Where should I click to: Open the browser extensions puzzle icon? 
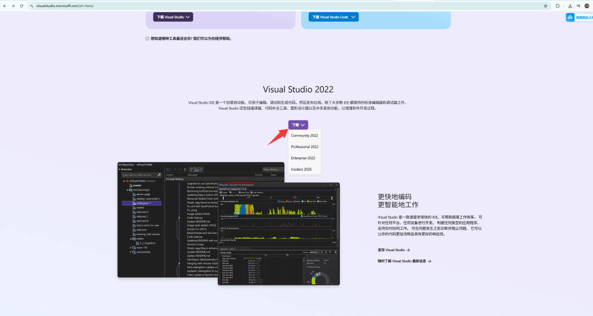558,5
